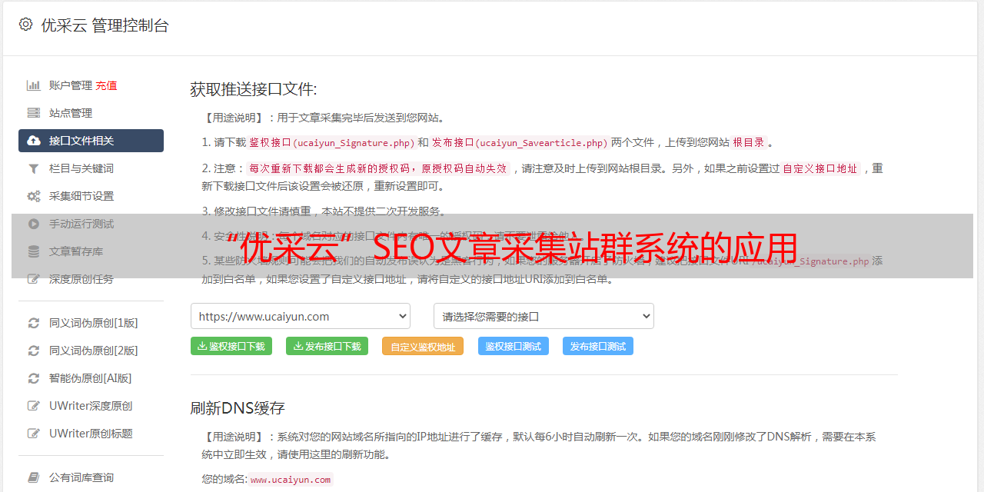Image resolution: width=984 pixels, height=492 pixels.
Task: Click the gear icon beside 优采云 管理控制台
Action: tap(25, 25)
